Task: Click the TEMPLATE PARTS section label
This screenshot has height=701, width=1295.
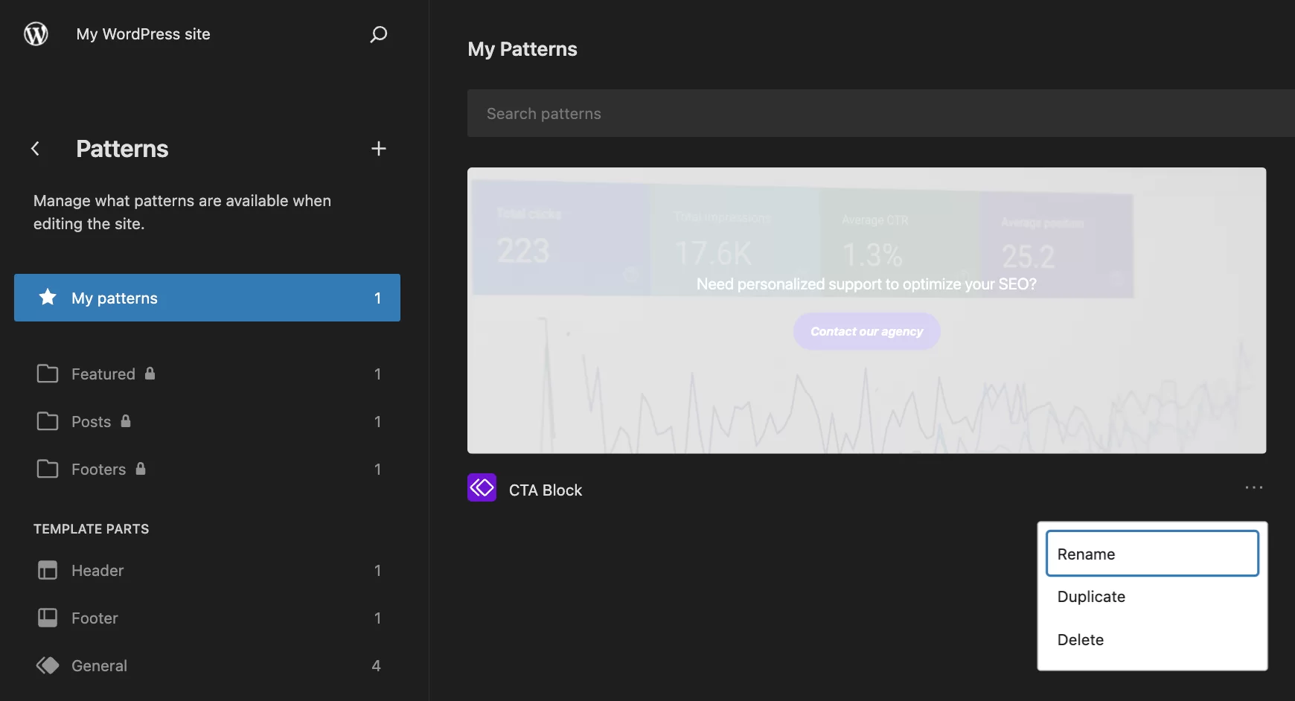Action: pyautogui.click(x=91, y=528)
